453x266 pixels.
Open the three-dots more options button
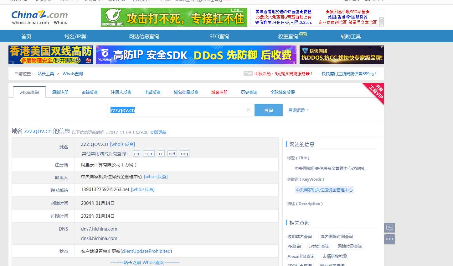[389, 239]
